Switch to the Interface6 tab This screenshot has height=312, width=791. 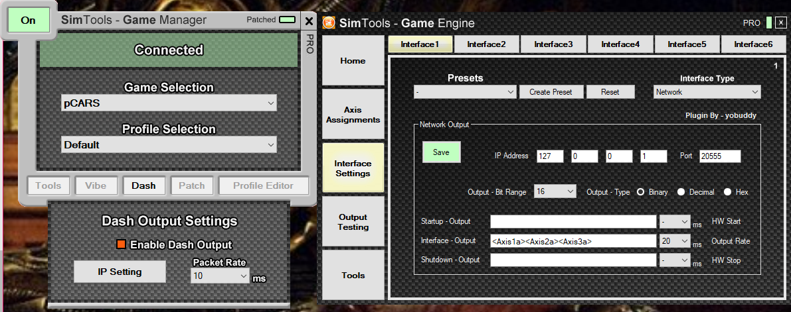(x=753, y=44)
